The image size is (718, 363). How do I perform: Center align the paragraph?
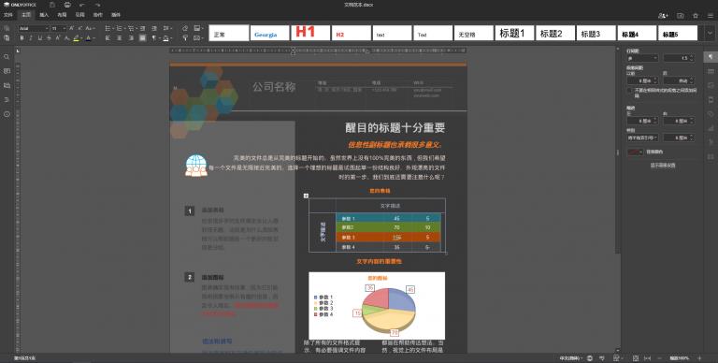coord(119,38)
